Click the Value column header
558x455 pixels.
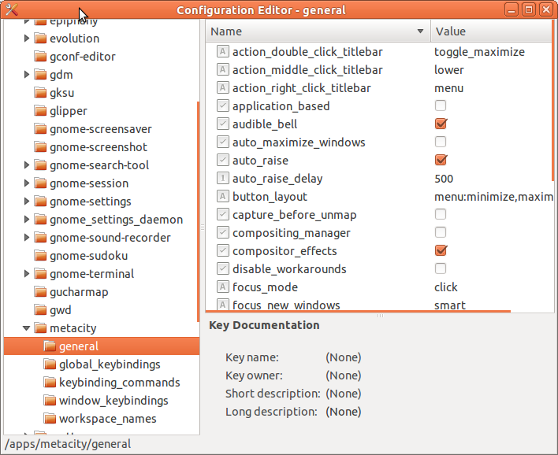pos(491,31)
